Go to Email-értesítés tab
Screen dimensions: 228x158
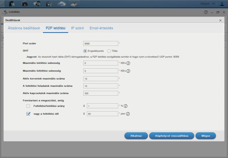[x=101, y=28]
